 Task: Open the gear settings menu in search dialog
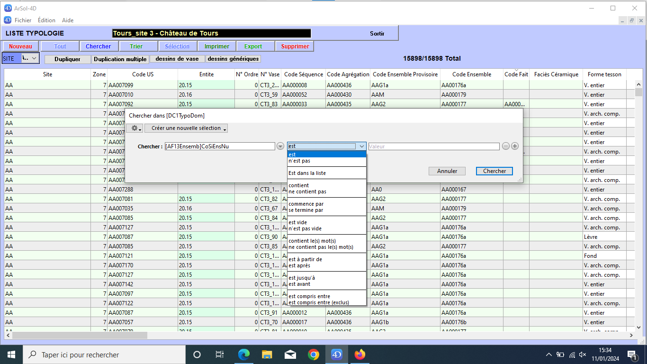coord(135,128)
